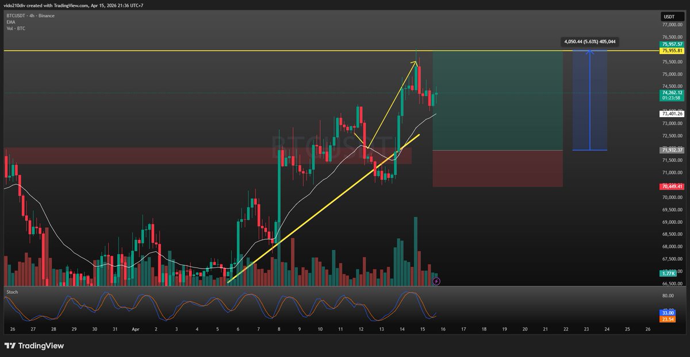Click the EMA indicator label

point(11,22)
